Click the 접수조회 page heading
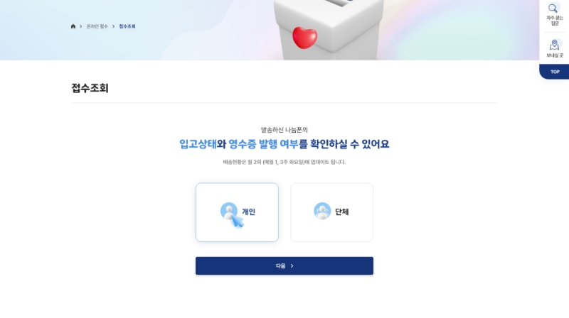This screenshot has height=318, width=569. point(90,88)
